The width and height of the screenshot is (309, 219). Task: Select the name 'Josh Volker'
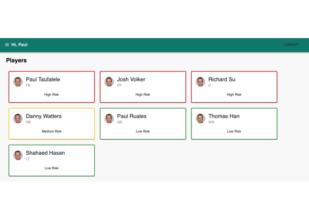(x=131, y=79)
